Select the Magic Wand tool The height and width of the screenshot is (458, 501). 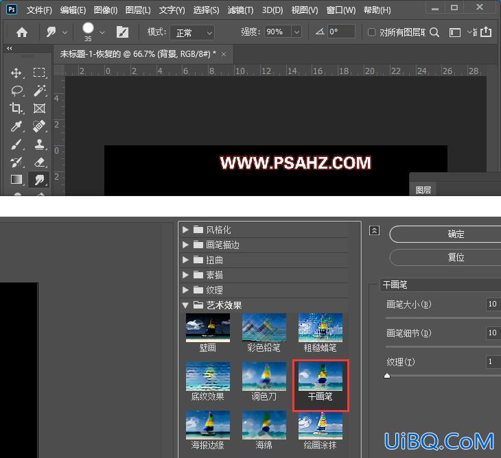[x=40, y=91]
